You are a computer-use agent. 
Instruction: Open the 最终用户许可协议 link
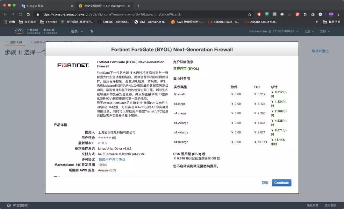click(x=112, y=159)
